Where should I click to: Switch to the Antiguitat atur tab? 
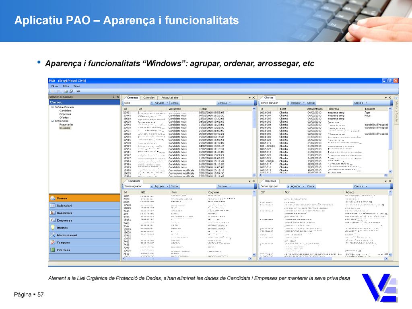tap(170, 97)
